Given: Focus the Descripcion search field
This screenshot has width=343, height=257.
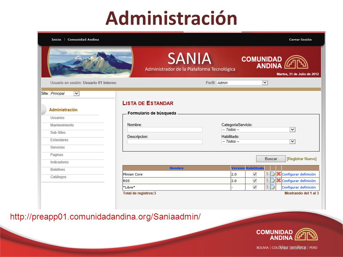Looking at the screenshot, I should (165, 142).
